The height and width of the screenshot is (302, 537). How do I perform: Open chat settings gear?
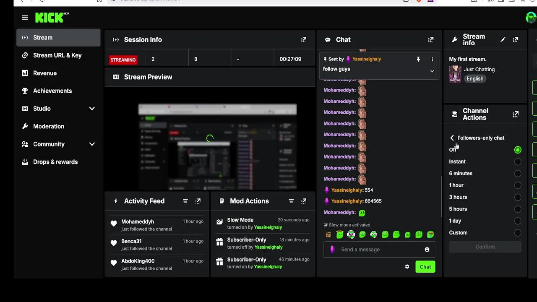coord(407,267)
